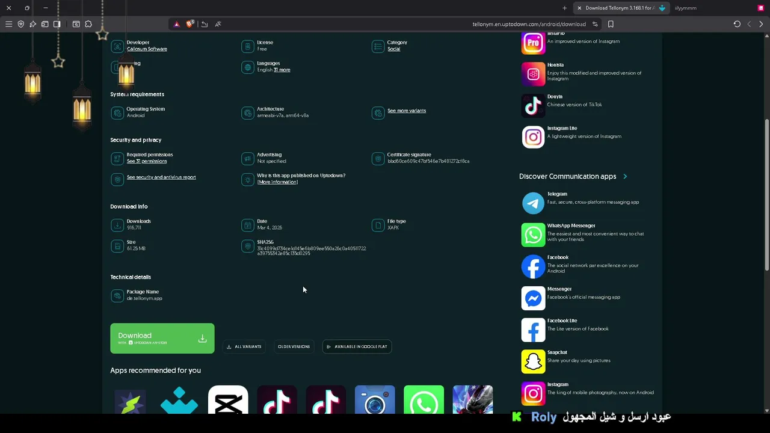
Task: Open the Brave Shields lion icon
Action: click(190, 24)
